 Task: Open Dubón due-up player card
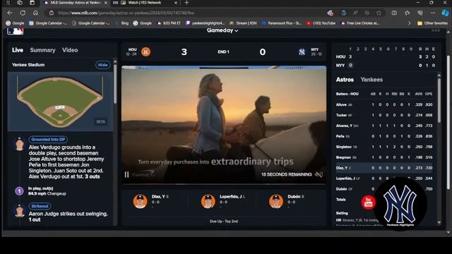click(287, 201)
